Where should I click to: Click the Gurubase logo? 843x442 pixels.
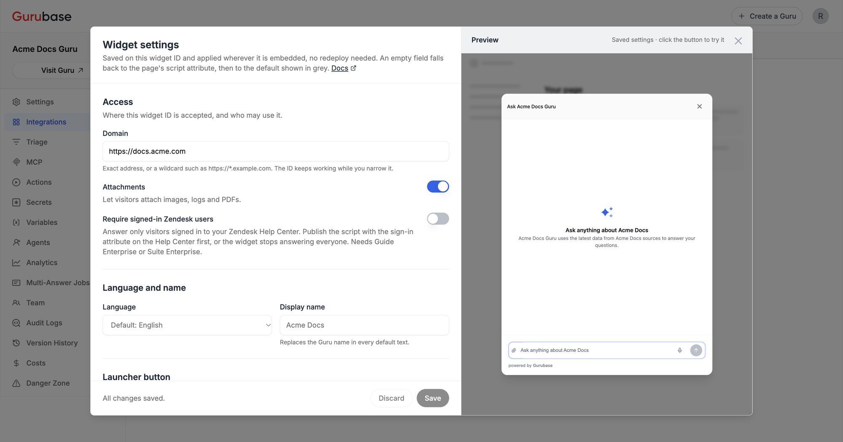42,16
